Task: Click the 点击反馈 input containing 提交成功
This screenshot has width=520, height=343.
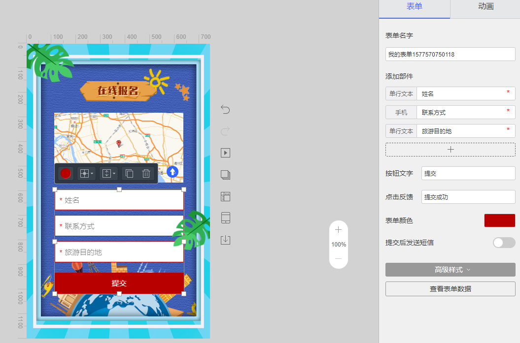Action: [468, 197]
